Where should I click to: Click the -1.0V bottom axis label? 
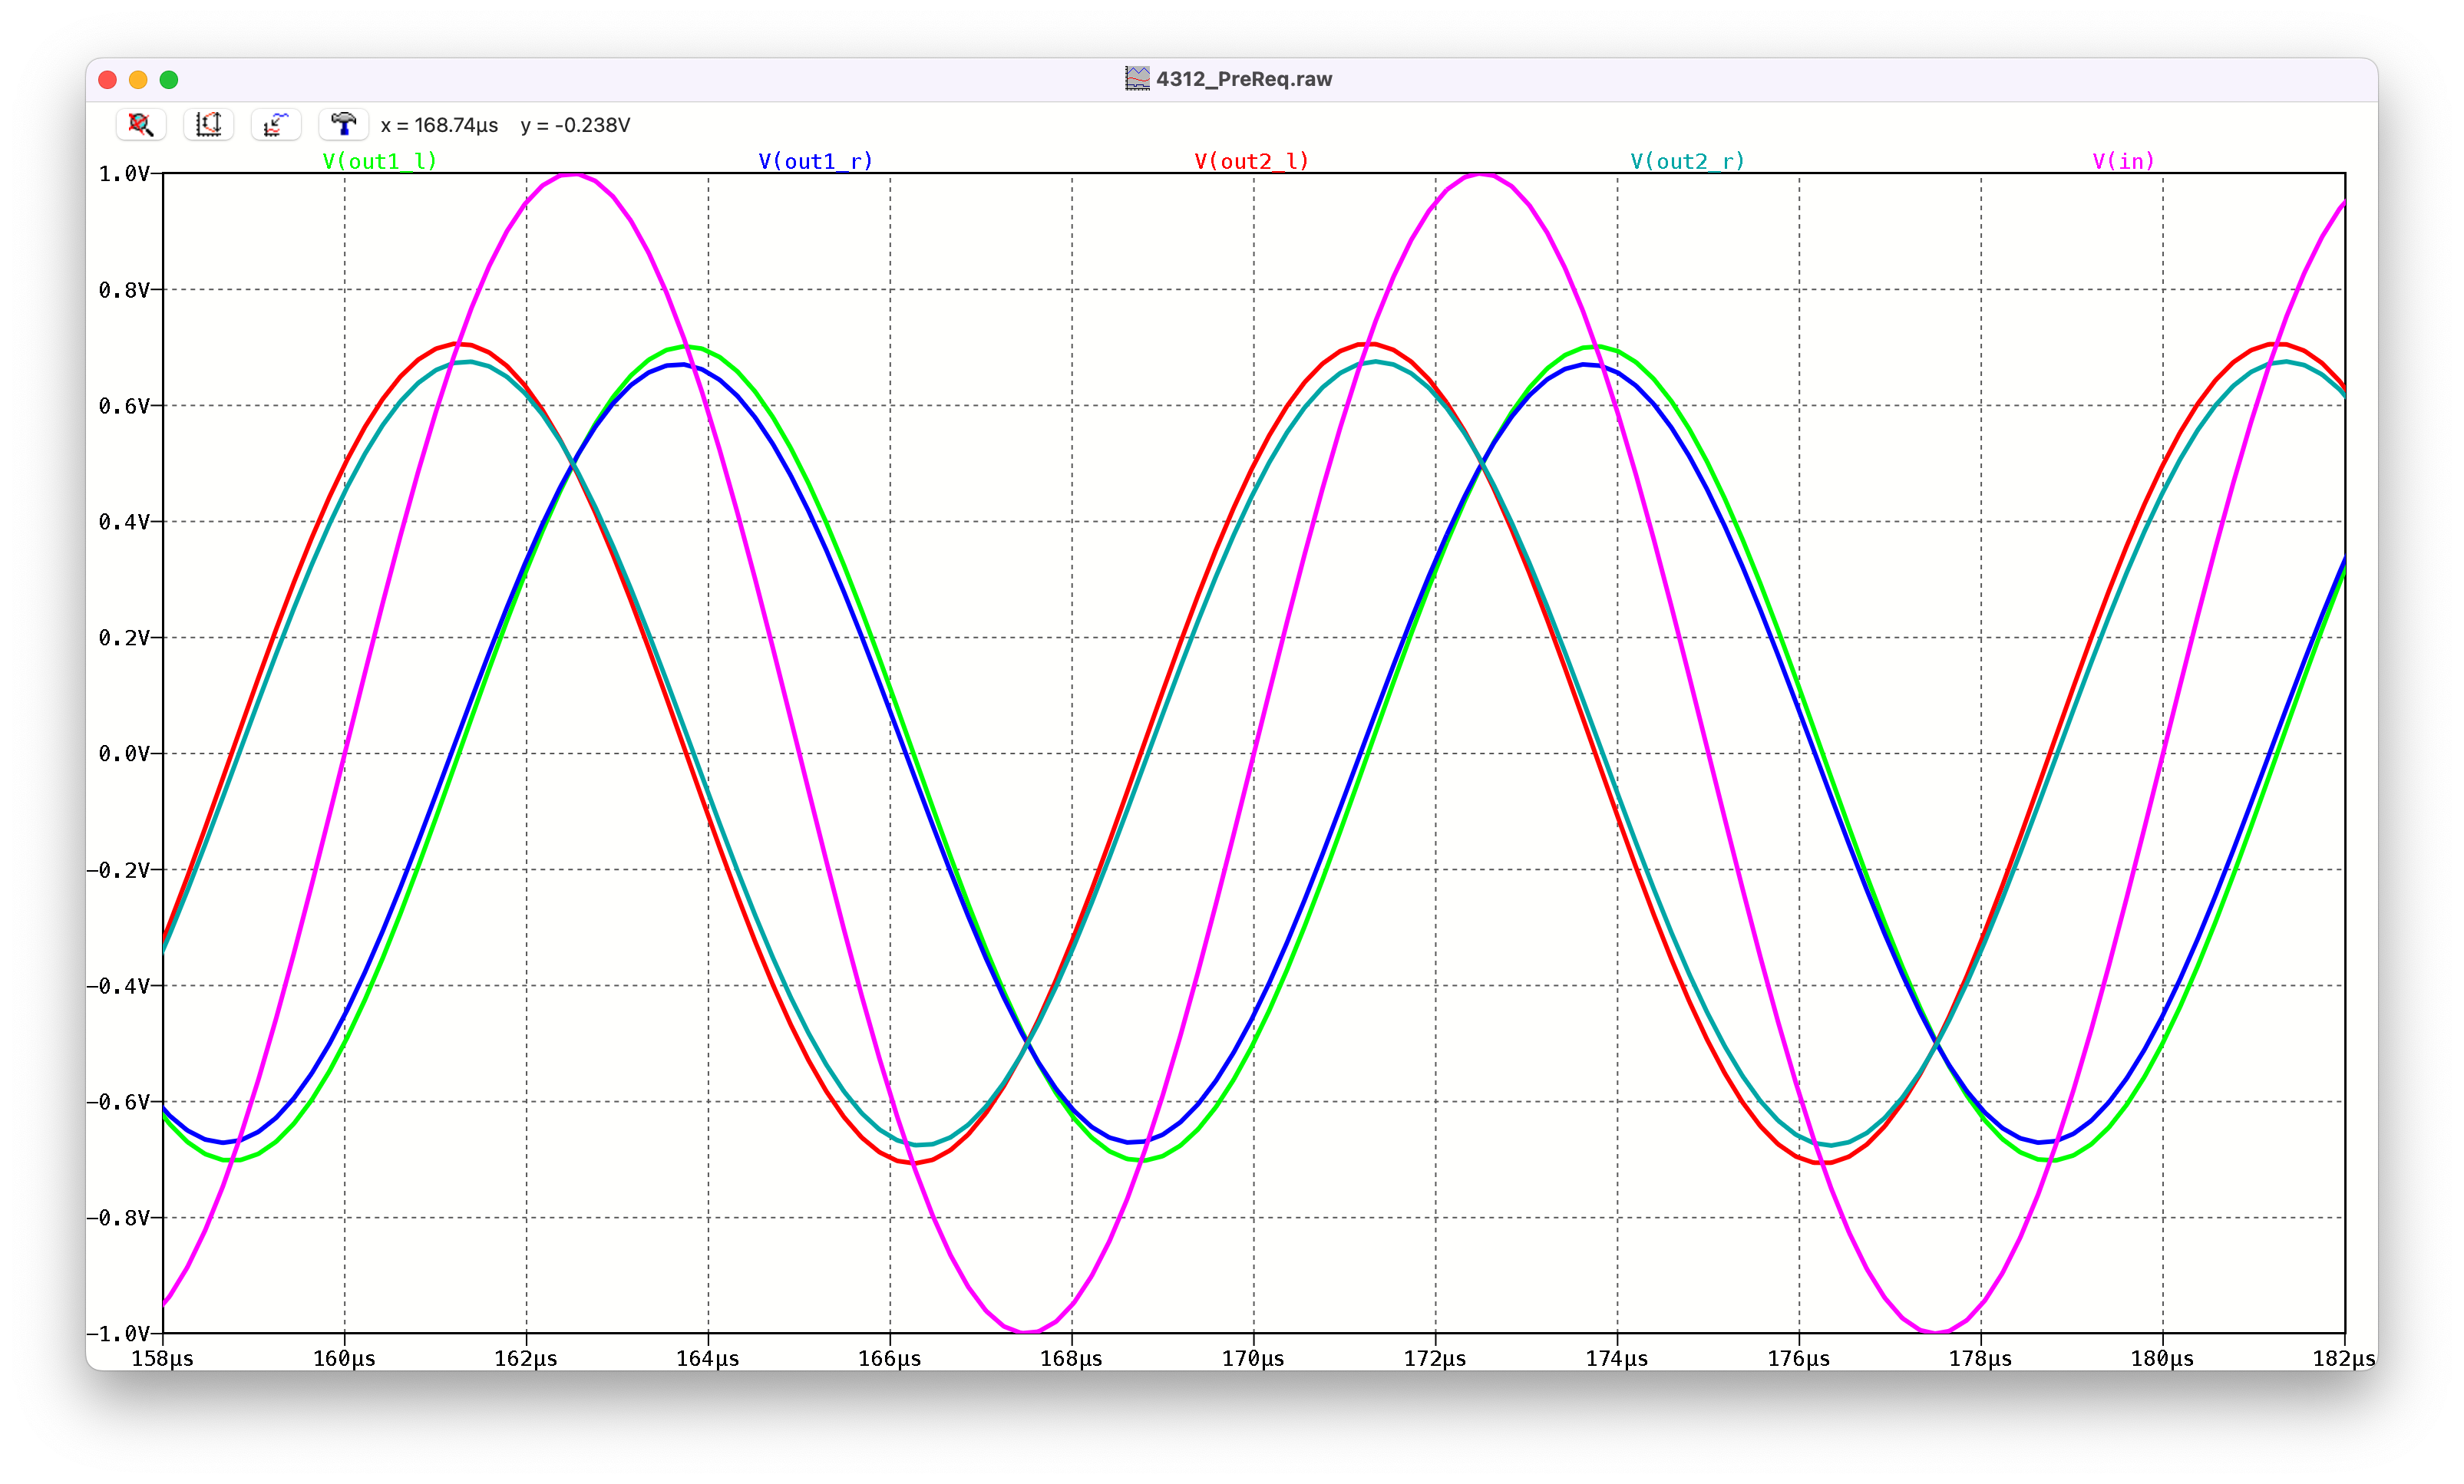tap(121, 1334)
